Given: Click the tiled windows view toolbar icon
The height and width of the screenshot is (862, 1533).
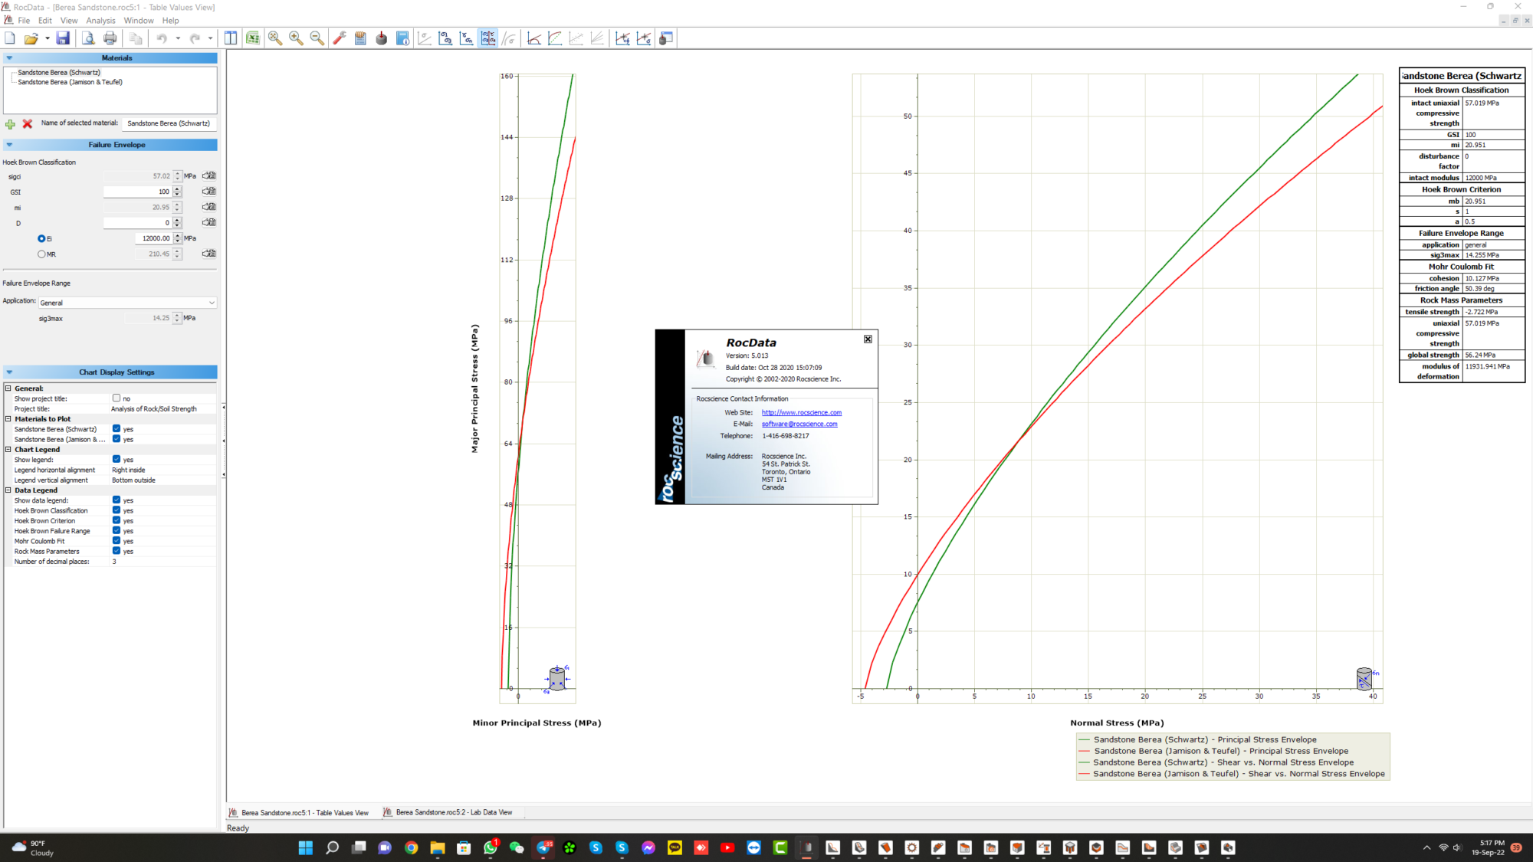Looking at the screenshot, I should 231,38.
